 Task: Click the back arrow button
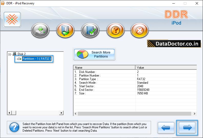tap(166, 128)
